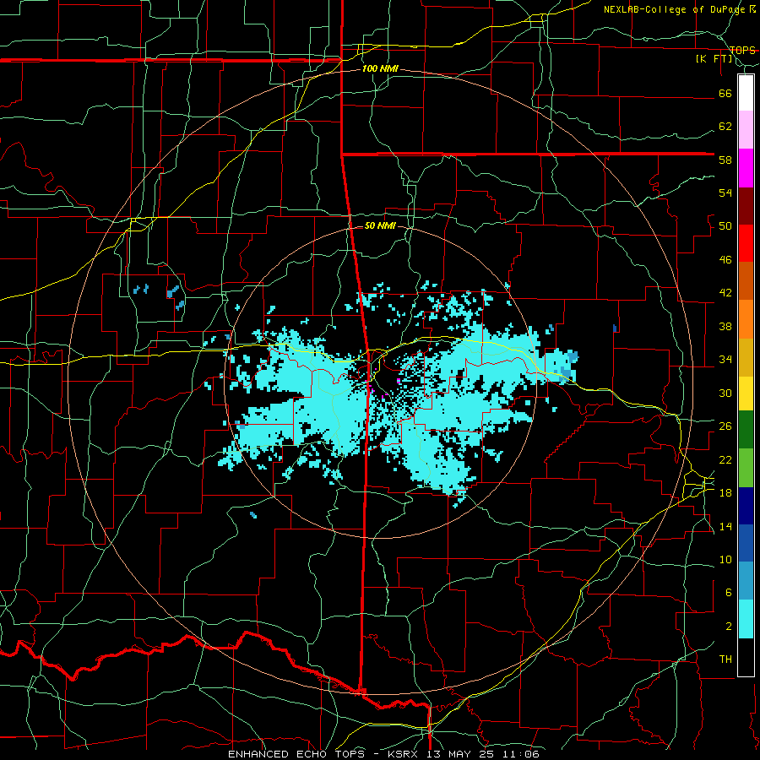Select the 50 NMI range ring label
Image resolution: width=760 pixels, height=760 pixels.
pos(380,225)
